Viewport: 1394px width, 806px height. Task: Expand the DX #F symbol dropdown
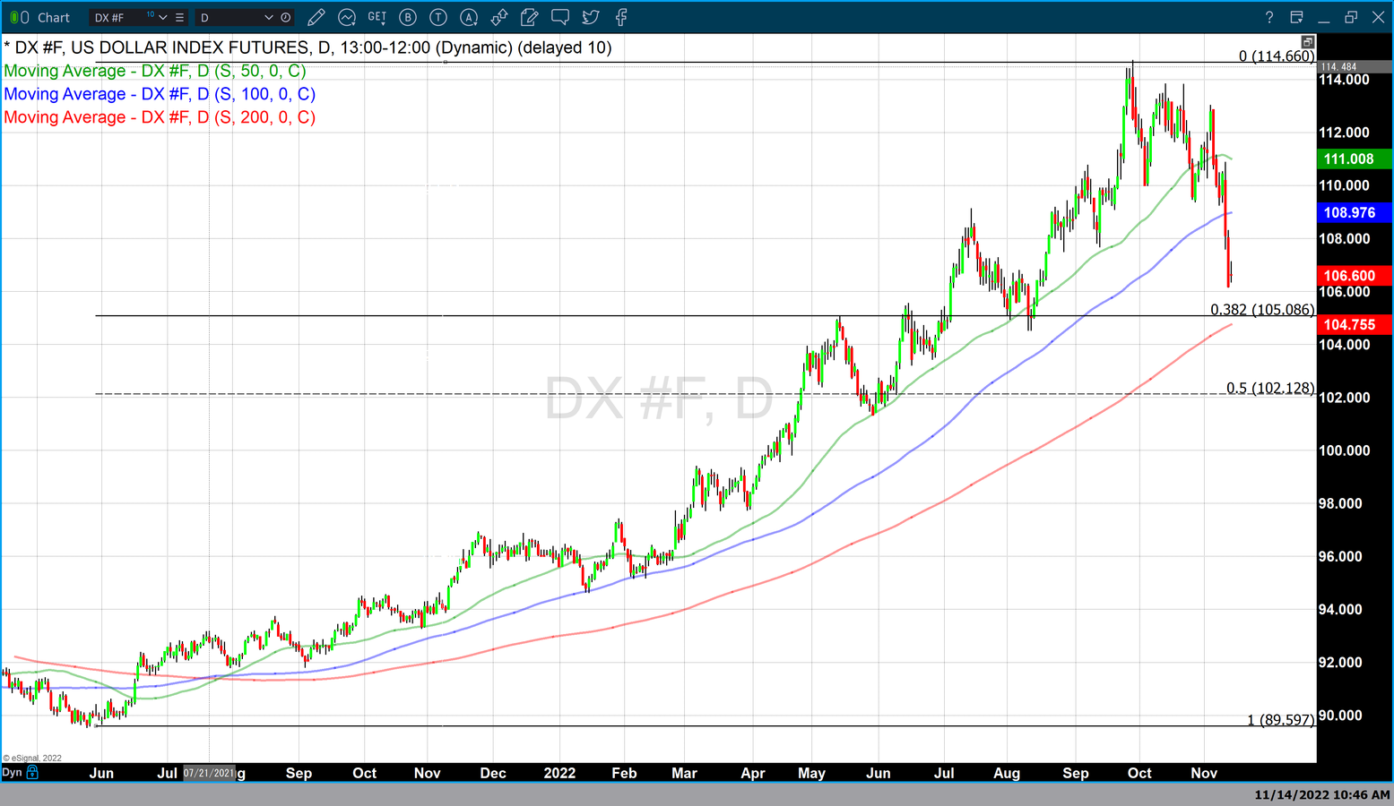[x=163, y=17]
